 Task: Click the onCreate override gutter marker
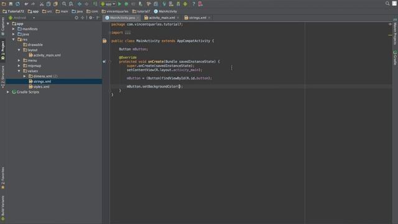point(104,62)
